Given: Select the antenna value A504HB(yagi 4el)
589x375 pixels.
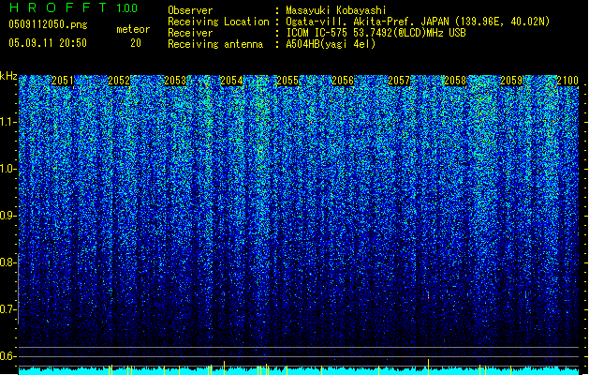Looking at the screenshot, I should [x=331, y=44].
